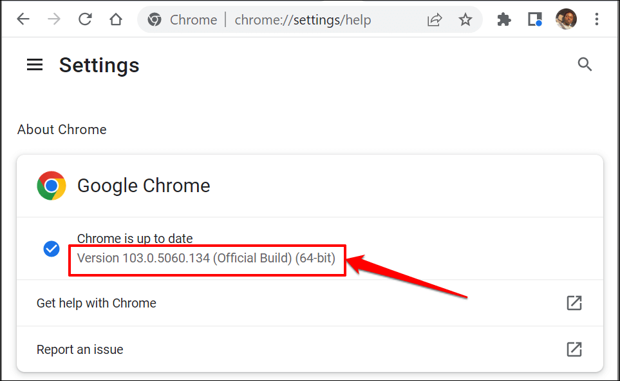Viewport: 620px width, 381px height.
Task: Go back to the previous page
Action: click(23, 19)
